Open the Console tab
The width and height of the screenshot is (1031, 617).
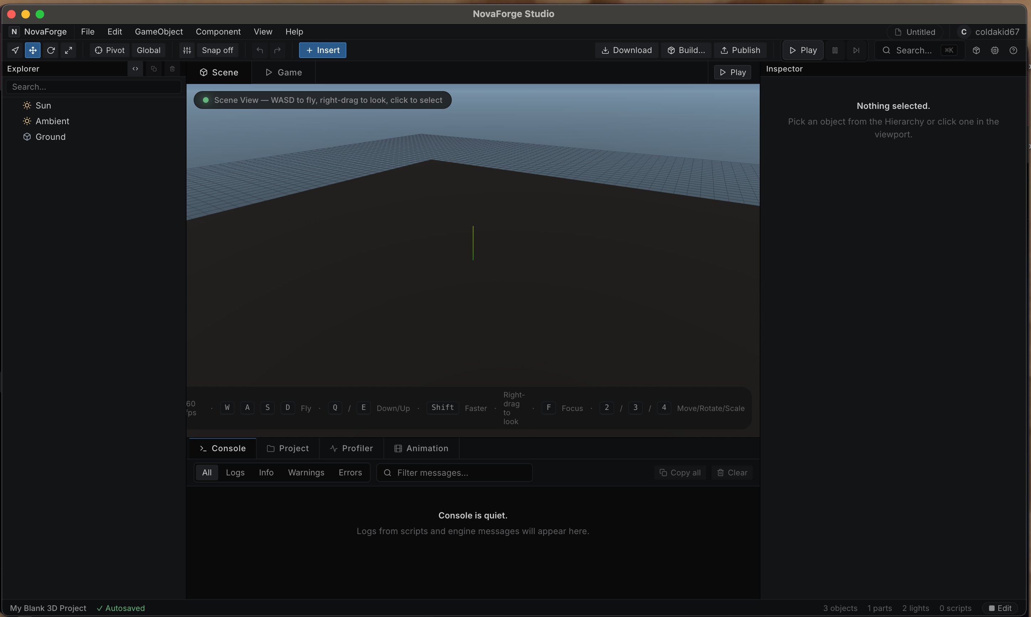point(223,448)
